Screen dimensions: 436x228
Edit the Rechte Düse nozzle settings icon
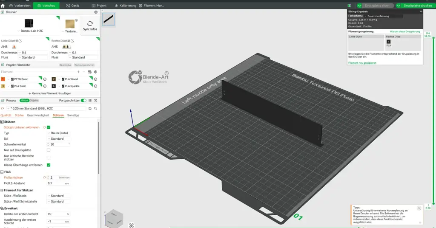[72, 41]
